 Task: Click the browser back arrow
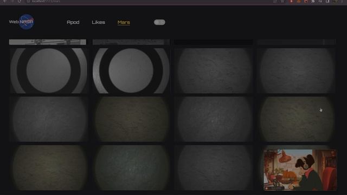click(5, 1)
